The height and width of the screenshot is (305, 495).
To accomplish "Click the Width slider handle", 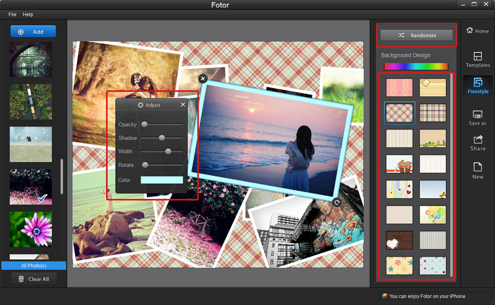I will point(168,152).
